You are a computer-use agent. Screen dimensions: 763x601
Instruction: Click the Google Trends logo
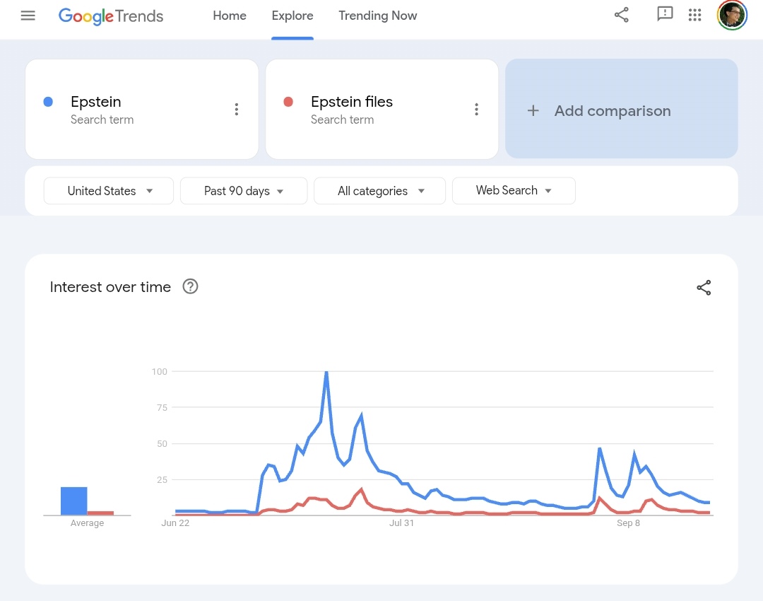click(111, 16)
